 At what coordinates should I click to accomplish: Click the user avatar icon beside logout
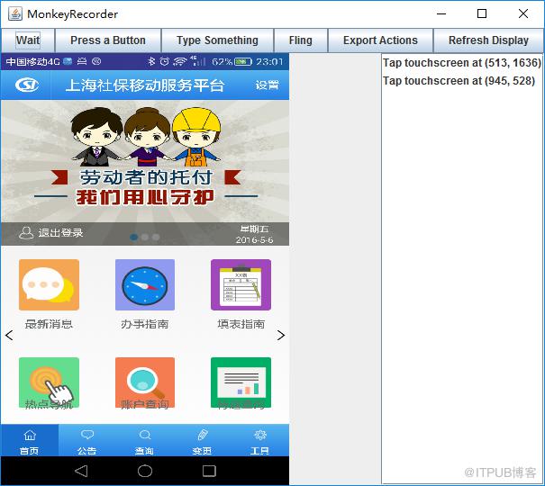(x=26, y=232)
